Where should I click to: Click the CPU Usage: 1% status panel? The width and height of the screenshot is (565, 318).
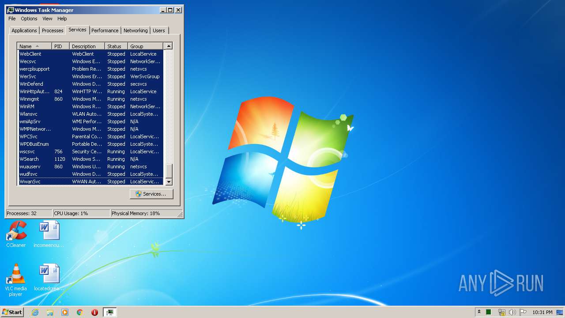81,213
